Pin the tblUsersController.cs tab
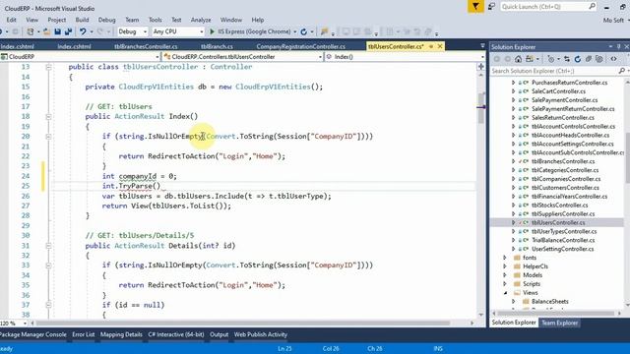630x354 pixels. pos(431,46)
